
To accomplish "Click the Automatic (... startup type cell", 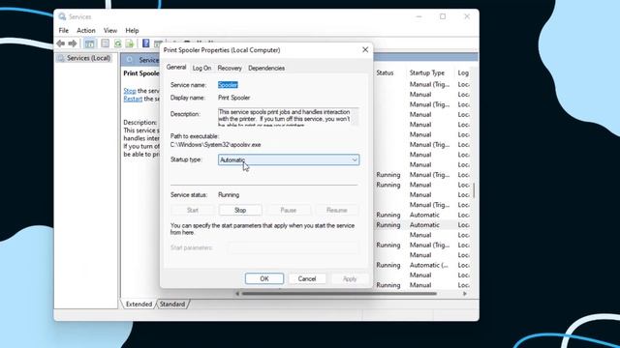I will [428, 265].
